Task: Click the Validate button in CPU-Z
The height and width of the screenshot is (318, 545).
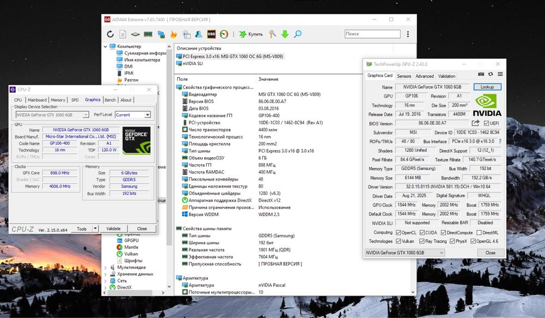Action: (x=113, y=229)
